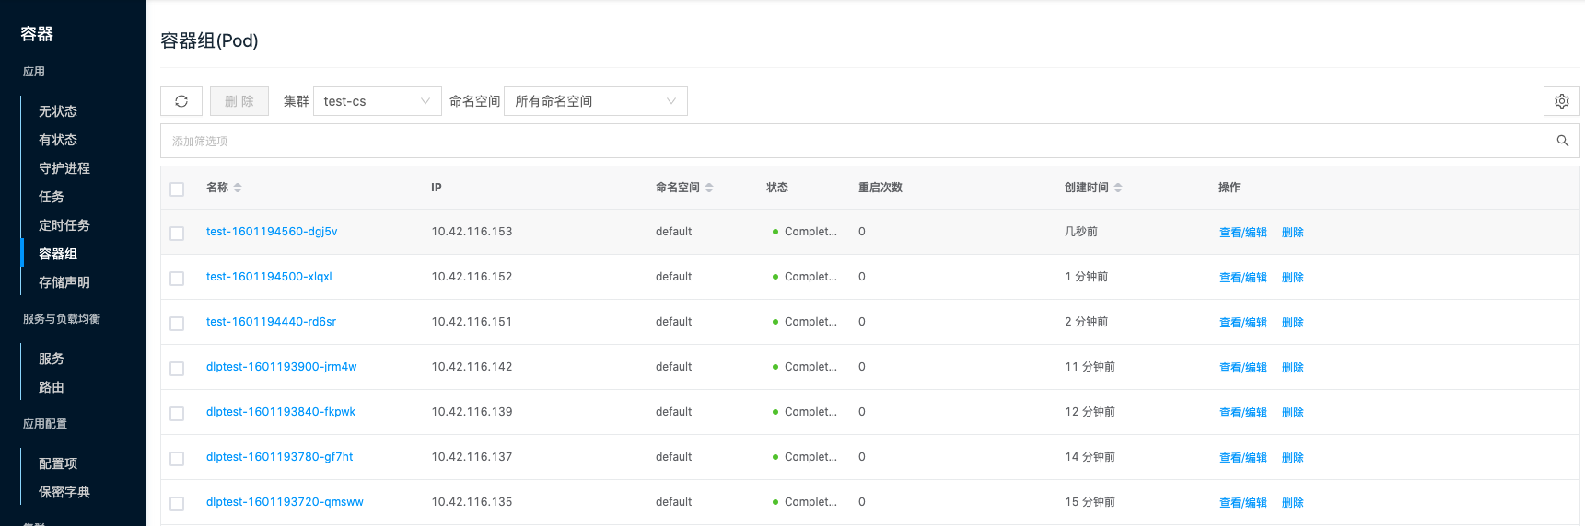The width and height of the screenshot is (1585, 526).
Task: Click the refresh icon button
Action: click(181, 101)
